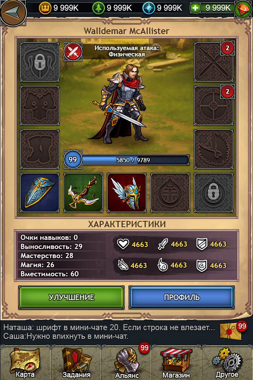253x380 pixels.
Task: Select the crossbow equipment slot
Action: (x=83, y=193)
